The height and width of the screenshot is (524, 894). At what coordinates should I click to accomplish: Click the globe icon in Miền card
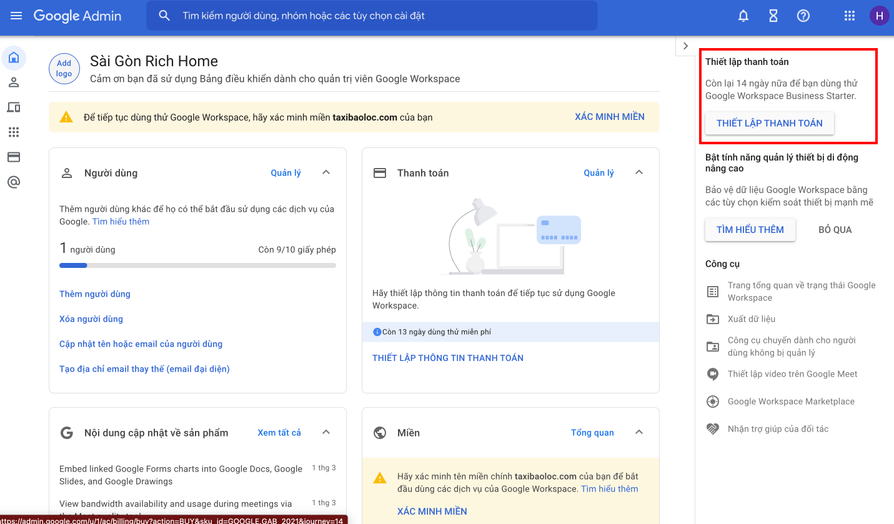point(380,433)
